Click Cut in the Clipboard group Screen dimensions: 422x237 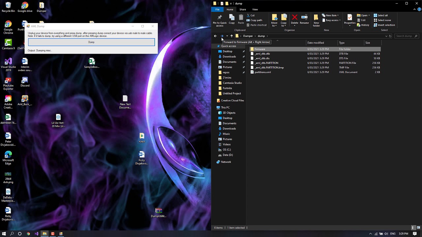[x=251, y=15]
